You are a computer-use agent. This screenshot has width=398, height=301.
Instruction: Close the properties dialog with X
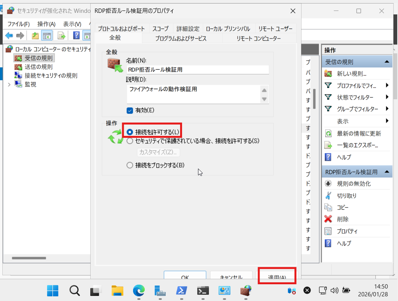[x=293, y=11]
